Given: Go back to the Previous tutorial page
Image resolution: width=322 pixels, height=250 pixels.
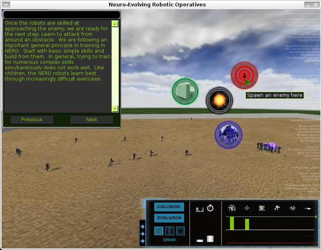Looking at the screenshot, I should (31, 120).
